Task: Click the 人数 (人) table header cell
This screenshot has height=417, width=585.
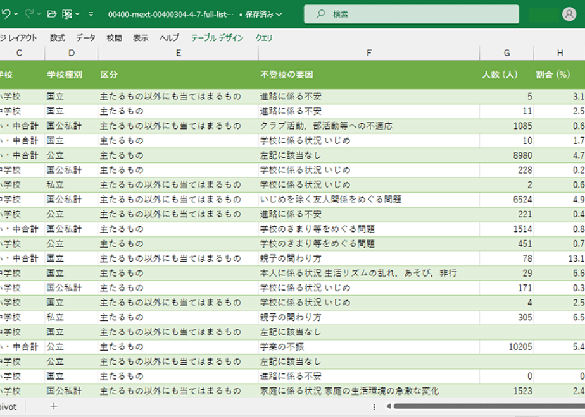Action: (x=506, y=75)
